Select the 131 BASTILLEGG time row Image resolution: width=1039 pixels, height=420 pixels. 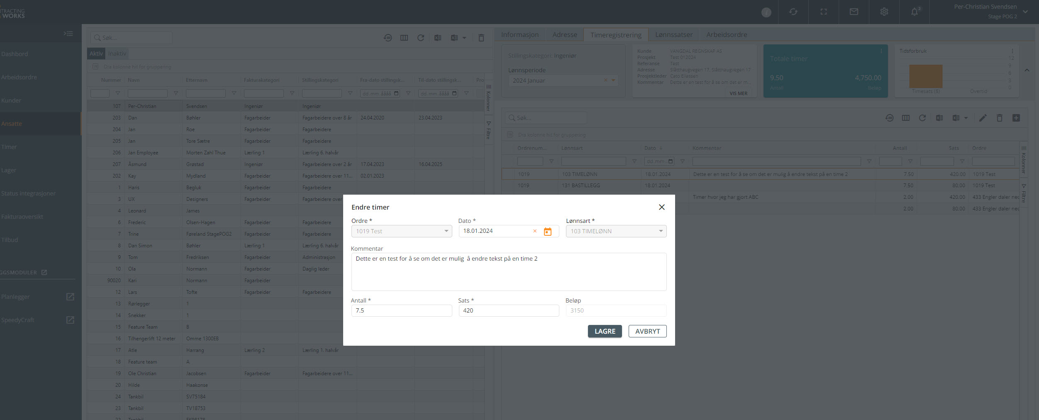click(760, 186)
